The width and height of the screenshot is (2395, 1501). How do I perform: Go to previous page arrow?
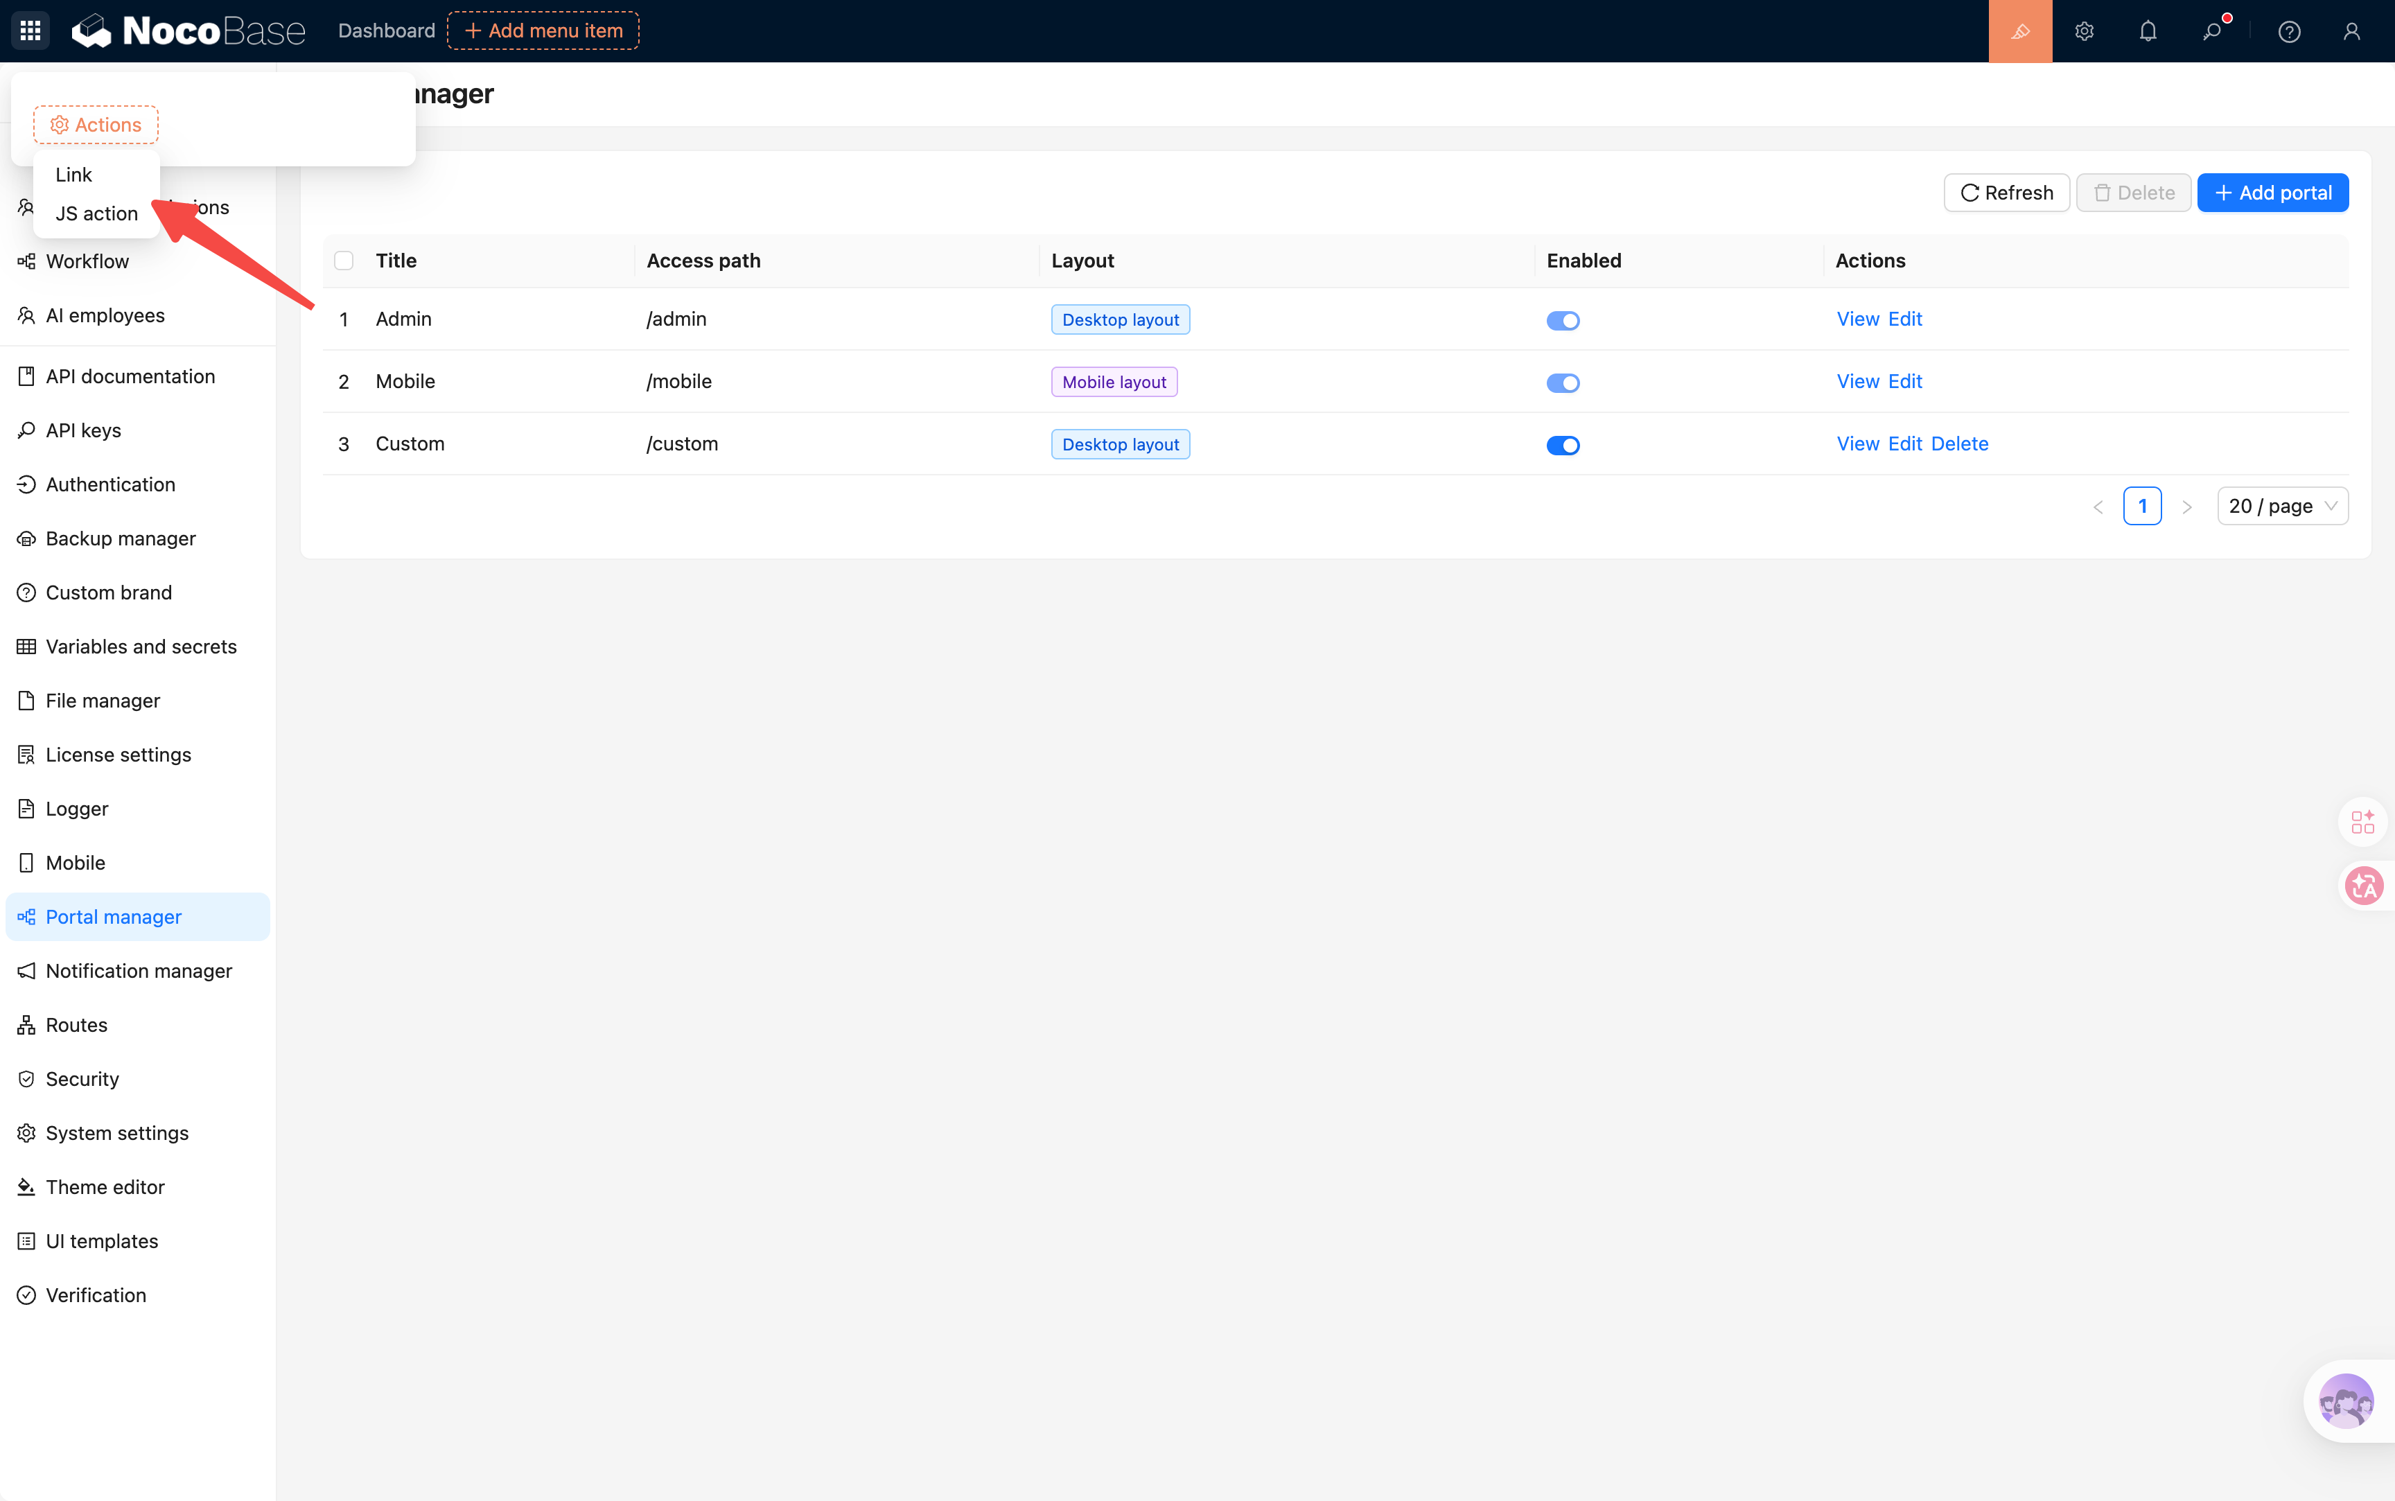(2097, 507)
